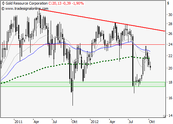Click the candlestick icon before Gold Resource Corporation
The image size is (173, 124).
point(3,3)
